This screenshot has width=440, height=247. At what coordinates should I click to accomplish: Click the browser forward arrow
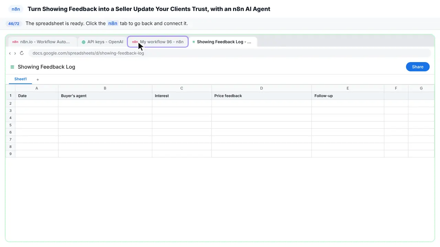[x=15, y=53]
